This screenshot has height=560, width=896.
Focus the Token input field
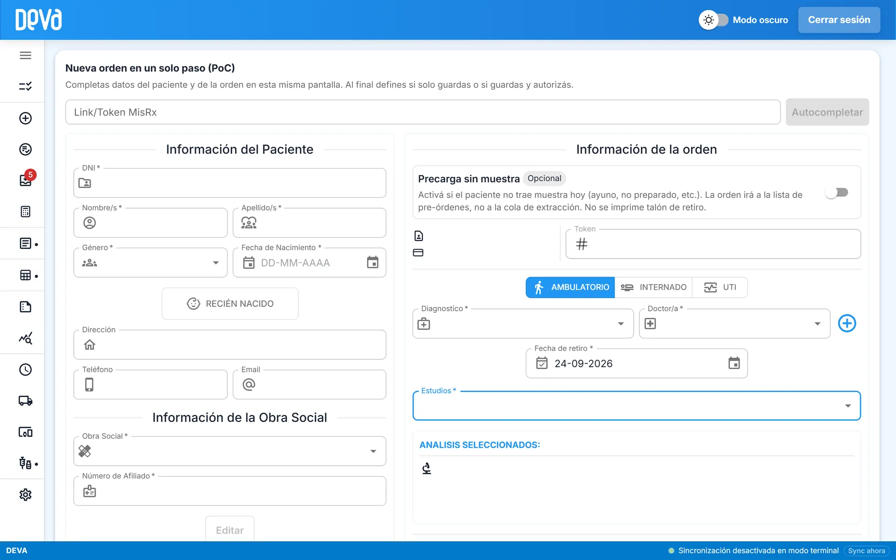coord(713,244)
